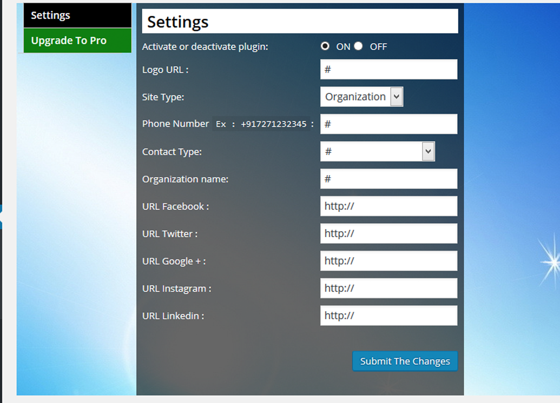This screenshot has width=560, height=403.
Task: Click the 'Site Type:' label
Action: pos(163,97)
